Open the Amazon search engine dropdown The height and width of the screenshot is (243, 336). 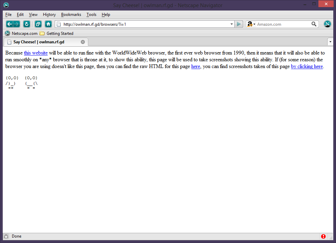tap(251, 24)
